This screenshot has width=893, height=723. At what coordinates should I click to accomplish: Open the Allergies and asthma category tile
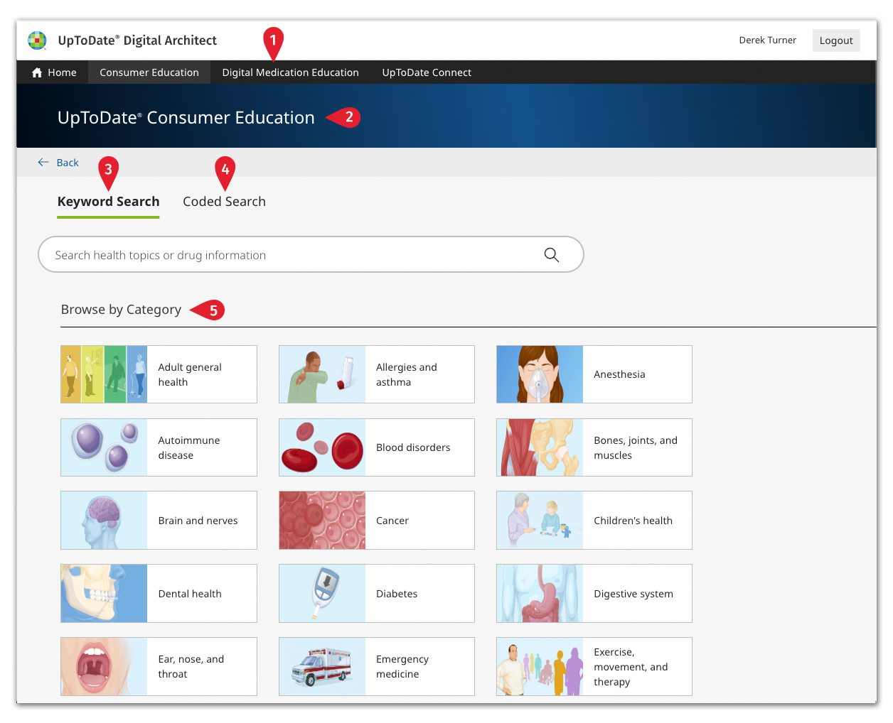376,374
